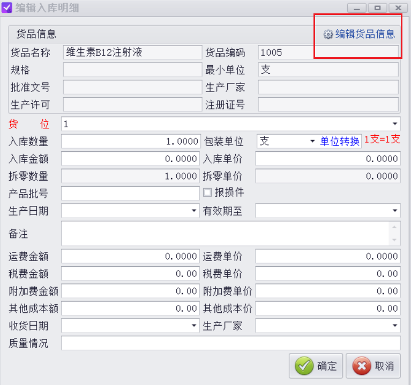The width and height of the screenshot is (411, 385).
Task: Click the 质量情况 input field
Action: [x=230, y=343]
